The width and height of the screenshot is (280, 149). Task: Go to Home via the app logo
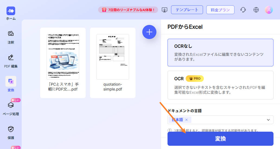pos(11,11)
